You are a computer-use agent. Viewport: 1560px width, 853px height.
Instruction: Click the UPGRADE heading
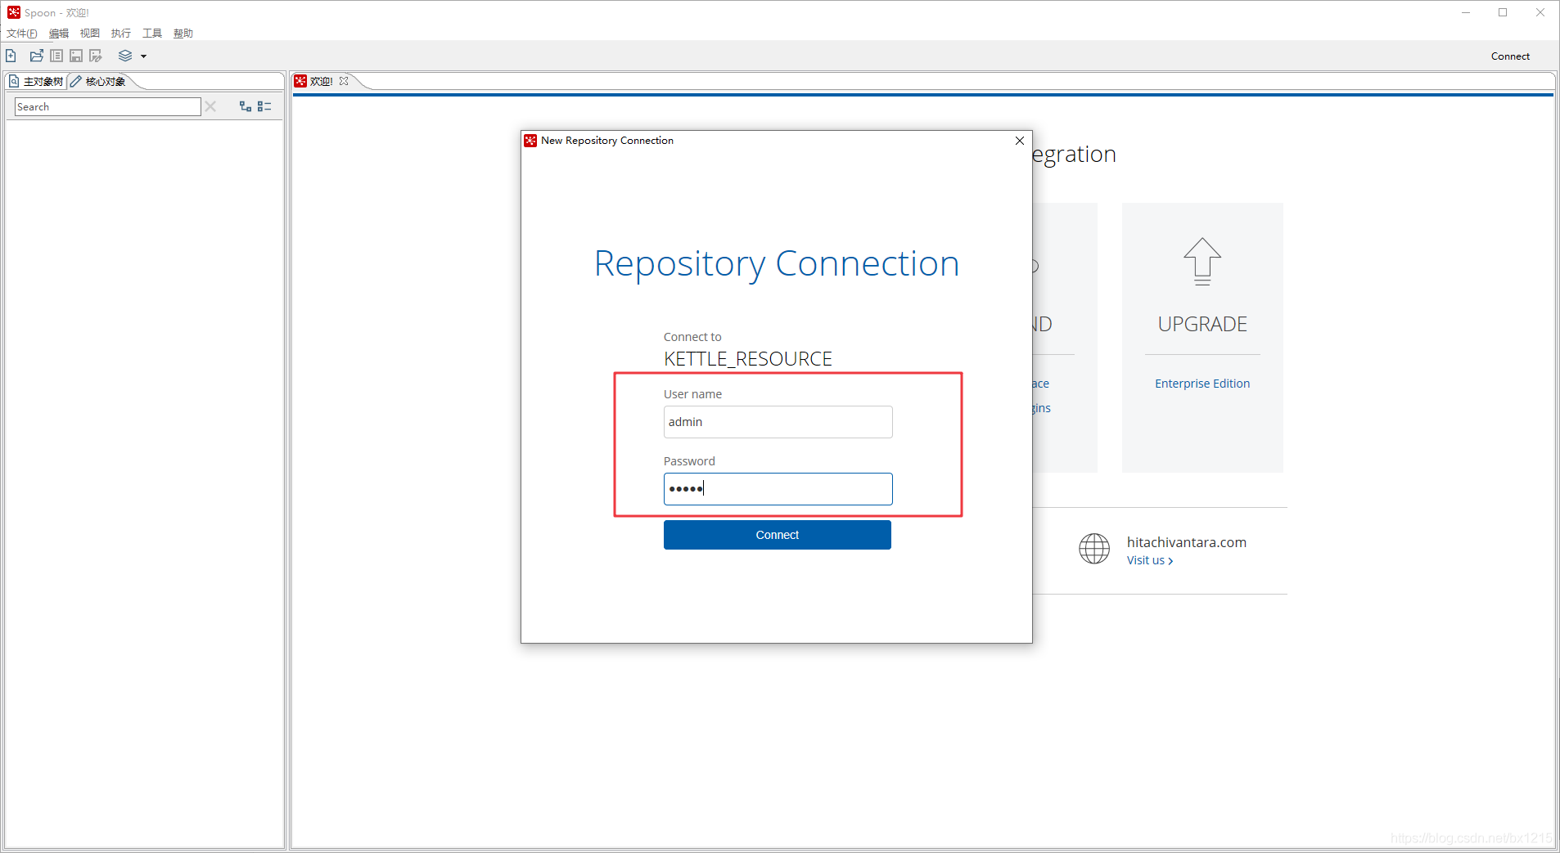coord(1202,324)
